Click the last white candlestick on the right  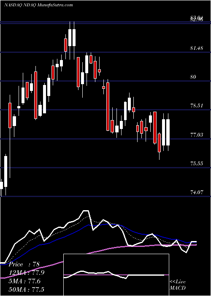(168, 132)
